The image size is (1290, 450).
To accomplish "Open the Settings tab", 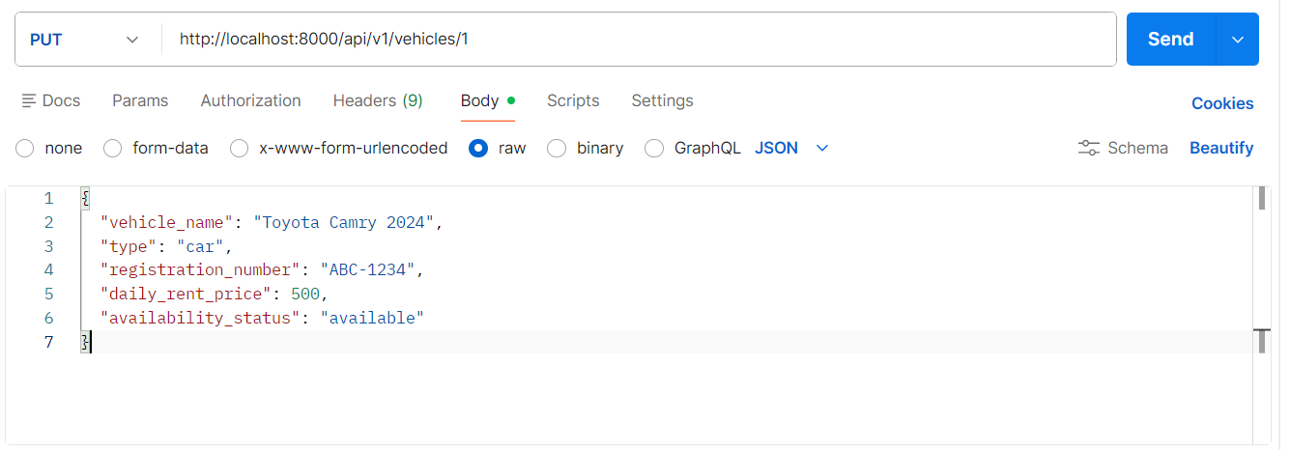I will pyautogui.click(x=662, y=100).
